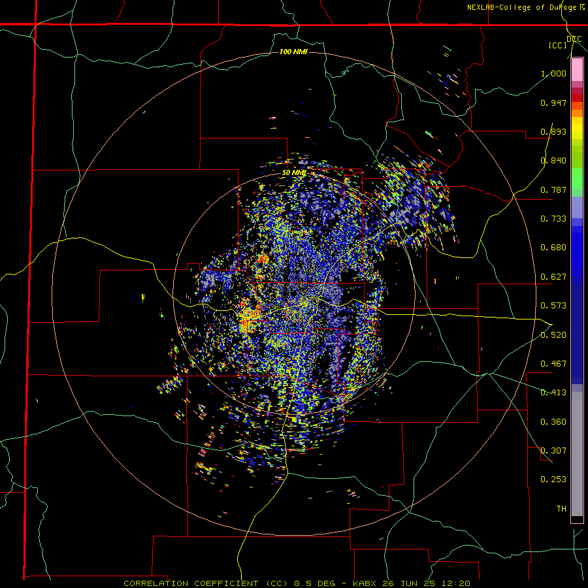Select the 0.520 legend value

click(553, 335)
